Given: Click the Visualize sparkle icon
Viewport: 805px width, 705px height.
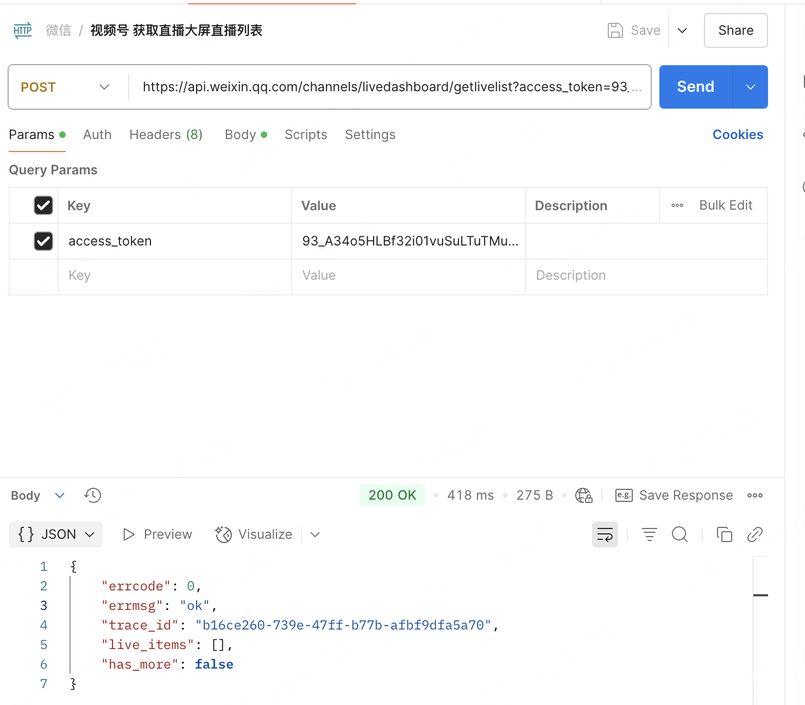Looking at the screenshot, I should [223, 534].
